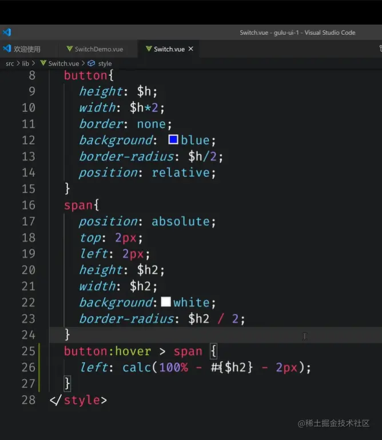The height and width of the screenshot is (440, 382).
Task: Click 'width: $h*2;' on line 10
Action: [x=122, y=108]
